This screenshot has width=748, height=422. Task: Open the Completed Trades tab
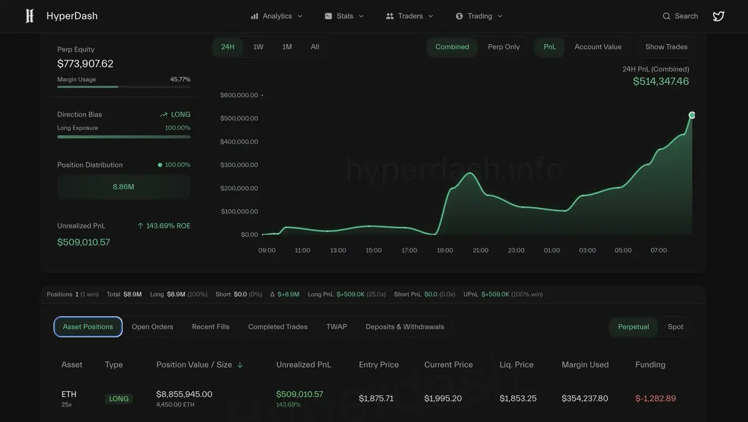(277, 327)
